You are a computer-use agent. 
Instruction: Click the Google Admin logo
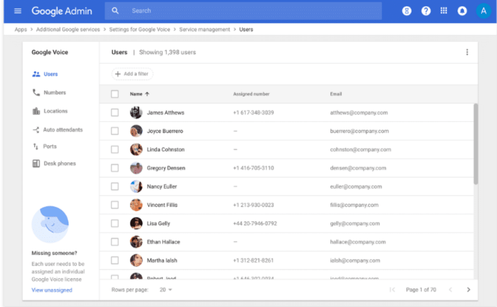point(62,11)
